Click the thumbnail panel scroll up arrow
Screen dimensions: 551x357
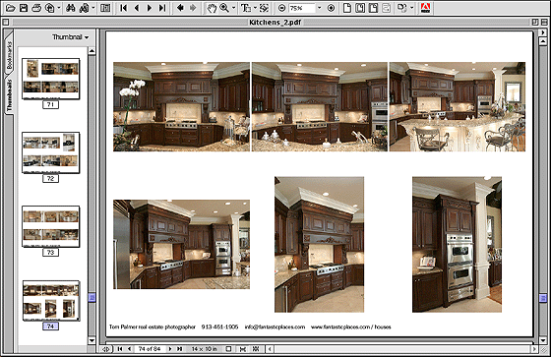pos(92,50)
